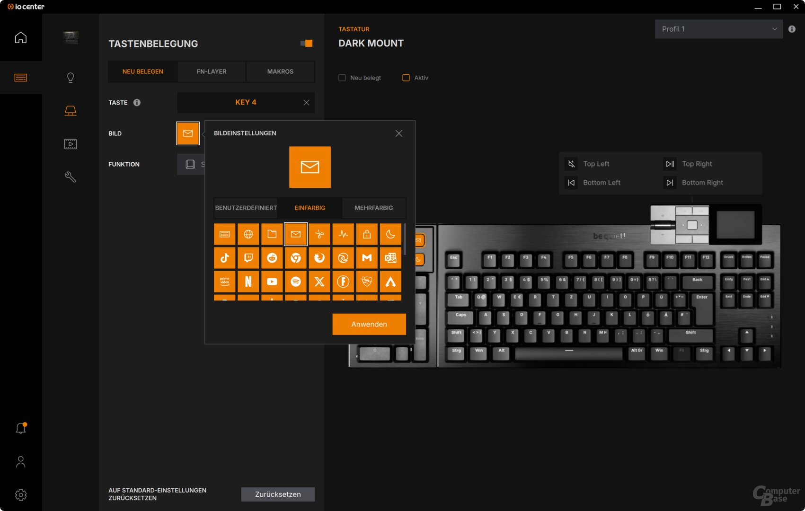Open notifications bell in sidebar
This screenshot has height=511, width=805.
21,428
